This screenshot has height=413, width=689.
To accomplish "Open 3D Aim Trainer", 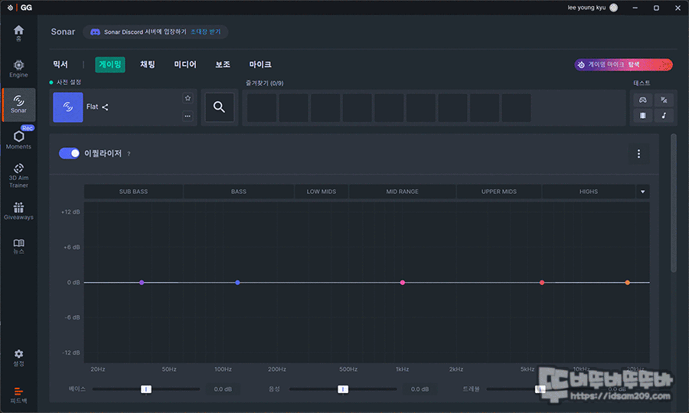I will click(x=18, y=175).
